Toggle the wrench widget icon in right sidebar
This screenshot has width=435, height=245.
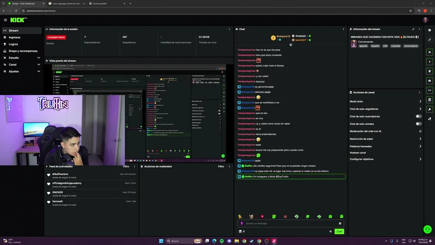point(430,109)
